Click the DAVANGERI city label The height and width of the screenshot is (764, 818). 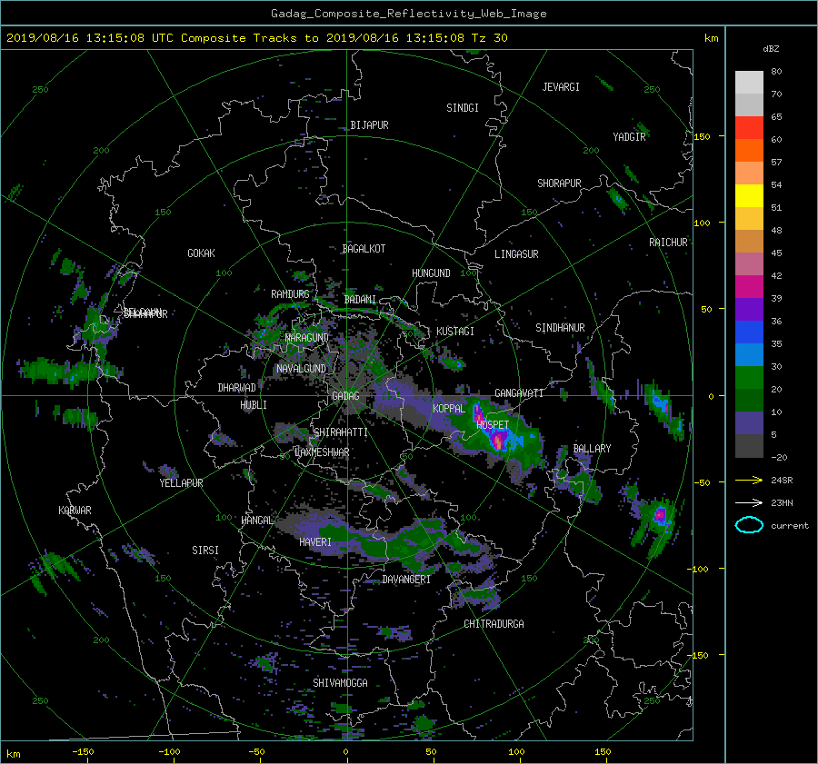pos(406,580)
